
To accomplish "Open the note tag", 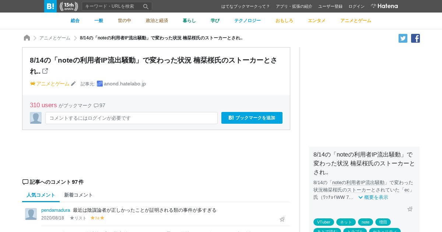I will click(365, 222).
